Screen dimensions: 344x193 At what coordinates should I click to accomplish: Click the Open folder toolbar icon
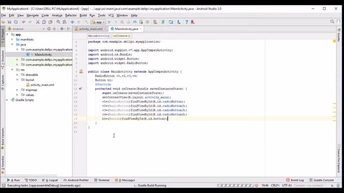[3, 22]
